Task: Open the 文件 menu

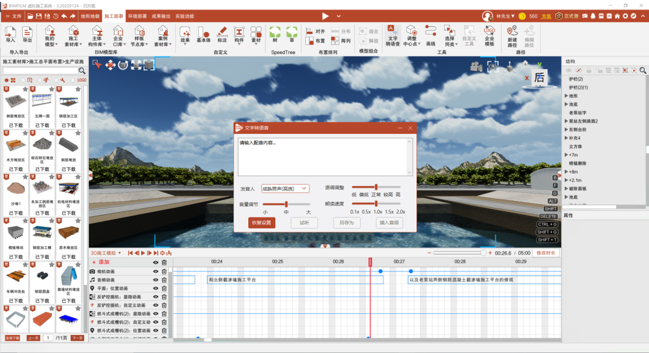Action: [x=14, y=16]
